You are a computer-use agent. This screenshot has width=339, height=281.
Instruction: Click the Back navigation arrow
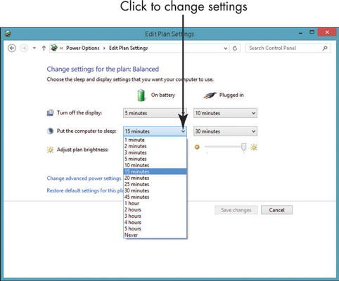coord(12,48)
